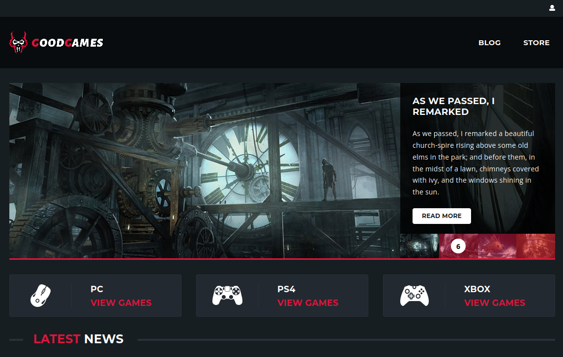
Task: Click the PS4 gamepad icon
Action: tap(227, 296)
